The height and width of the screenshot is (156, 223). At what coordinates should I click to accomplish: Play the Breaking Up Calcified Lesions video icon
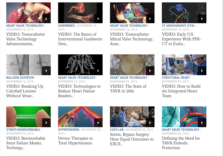pyautogui.click(x=46, y=71)
